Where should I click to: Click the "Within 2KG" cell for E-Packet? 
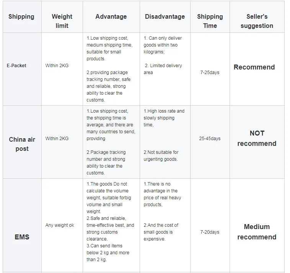pyautogui.click(x=57, y=66)
